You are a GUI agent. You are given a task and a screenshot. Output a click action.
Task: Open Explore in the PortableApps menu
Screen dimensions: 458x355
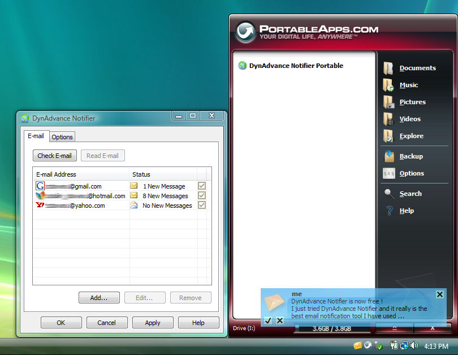[x=403, y=136]
